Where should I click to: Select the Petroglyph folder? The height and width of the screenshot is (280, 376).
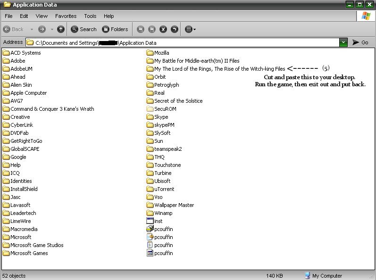[x=163, y=85]
